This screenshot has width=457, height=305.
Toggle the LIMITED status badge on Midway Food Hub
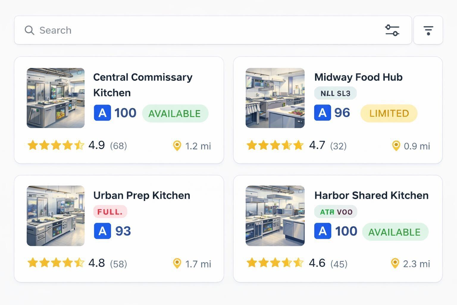[389, 113]
